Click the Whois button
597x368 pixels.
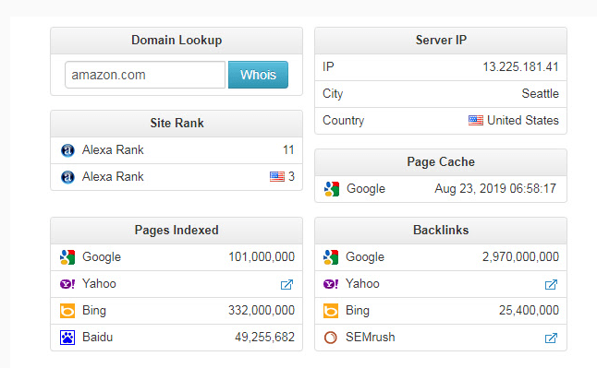pyautogui.click(x=258, y=75)
